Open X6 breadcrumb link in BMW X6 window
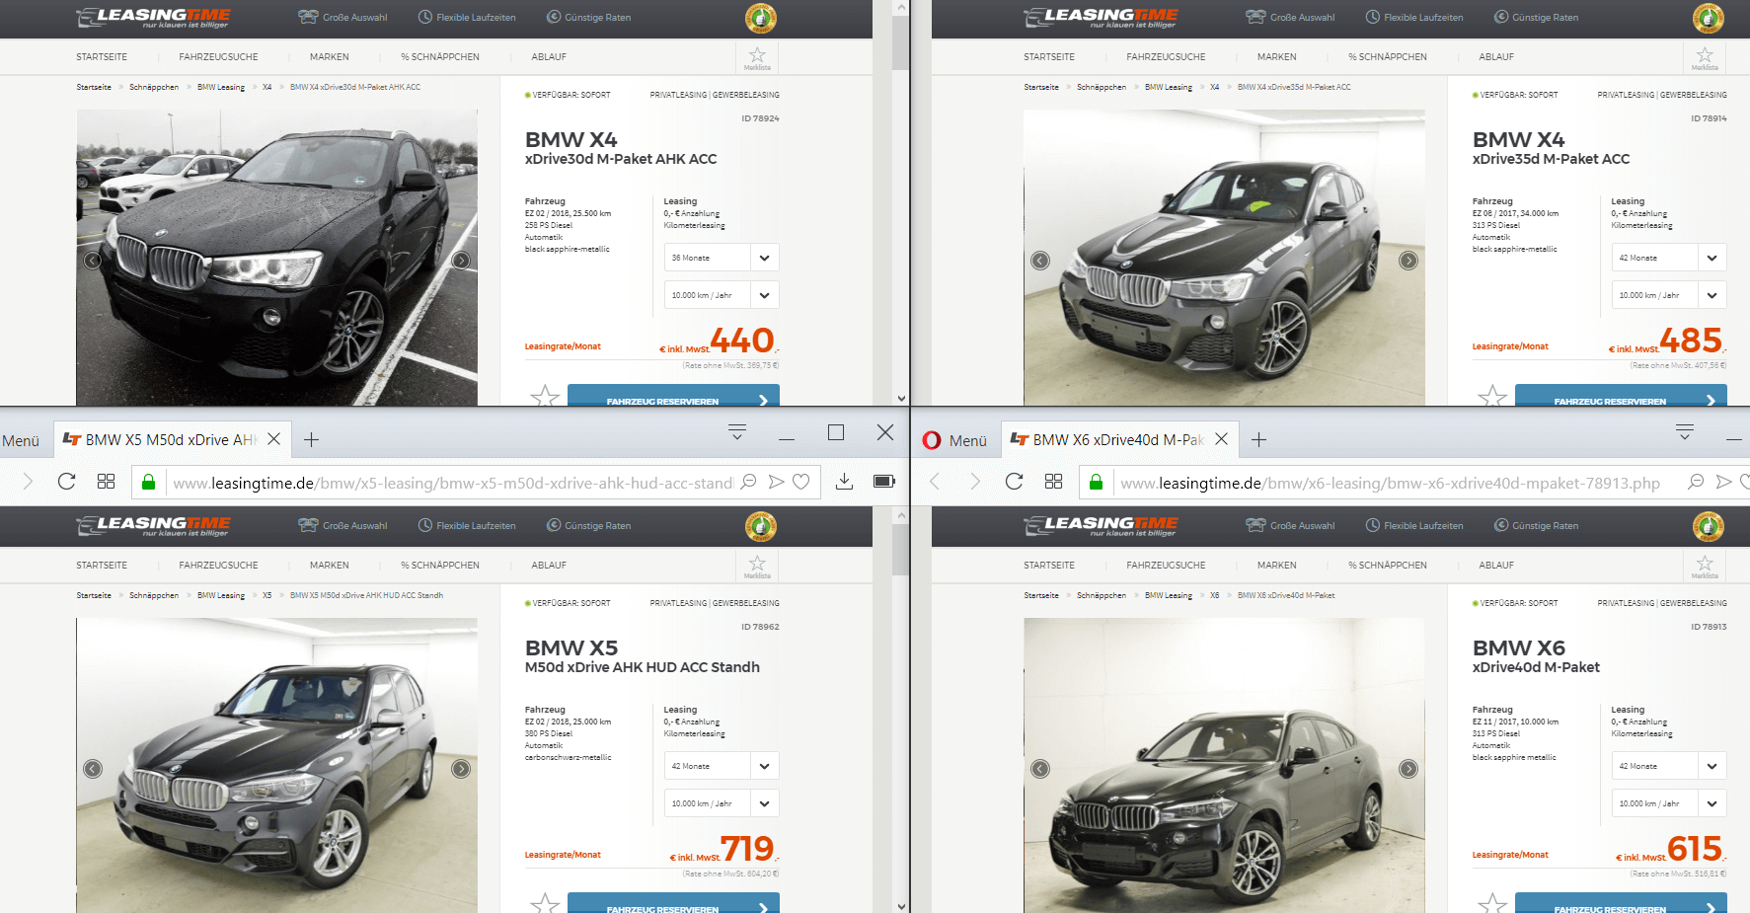 (x=1215, y=595)
